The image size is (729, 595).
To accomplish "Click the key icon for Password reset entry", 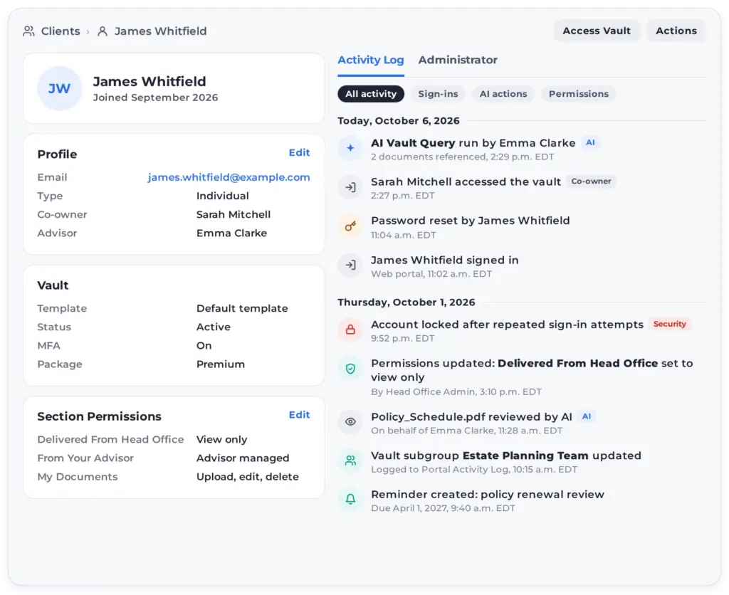I will tap(350, 226).
